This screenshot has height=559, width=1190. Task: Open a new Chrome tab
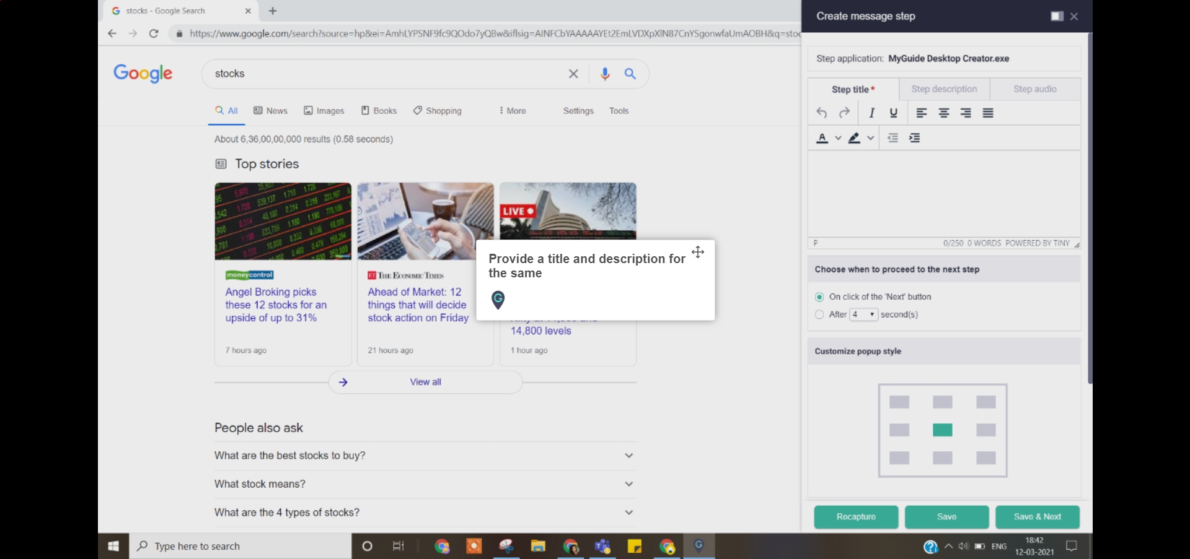tap(273, 11)
